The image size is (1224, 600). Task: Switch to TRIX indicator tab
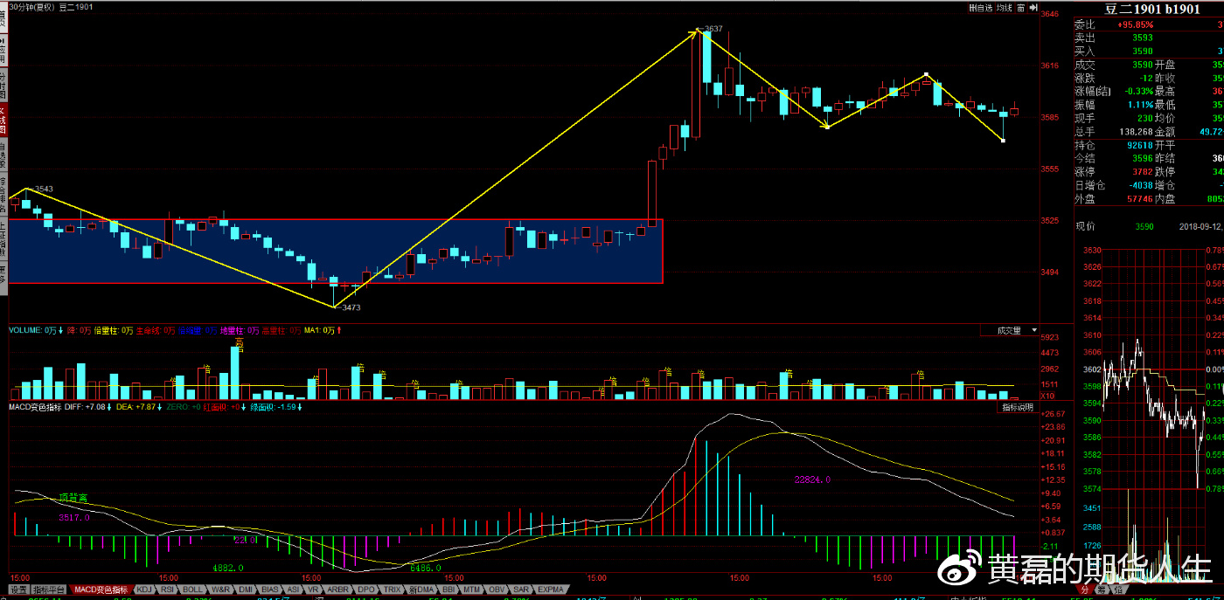pyautogui.click(x=392, y=590)
